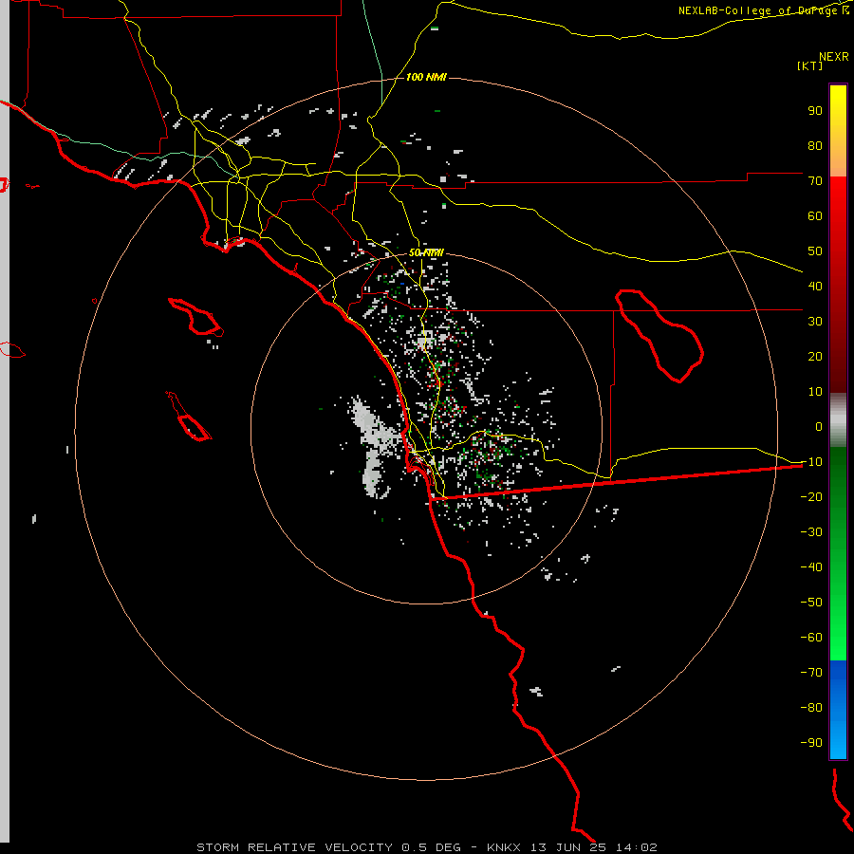The height and width of the screenshot is (854, 854).
Task: Click the 0 knot scale label
Action: click(819, 426)
